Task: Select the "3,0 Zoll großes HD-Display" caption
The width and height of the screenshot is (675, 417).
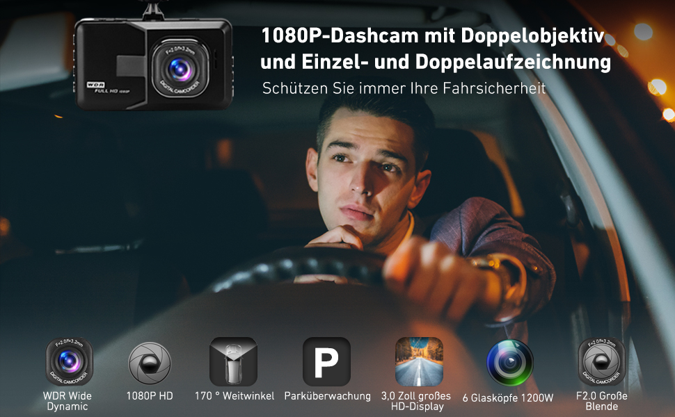Action: click(x=418, y=401)
